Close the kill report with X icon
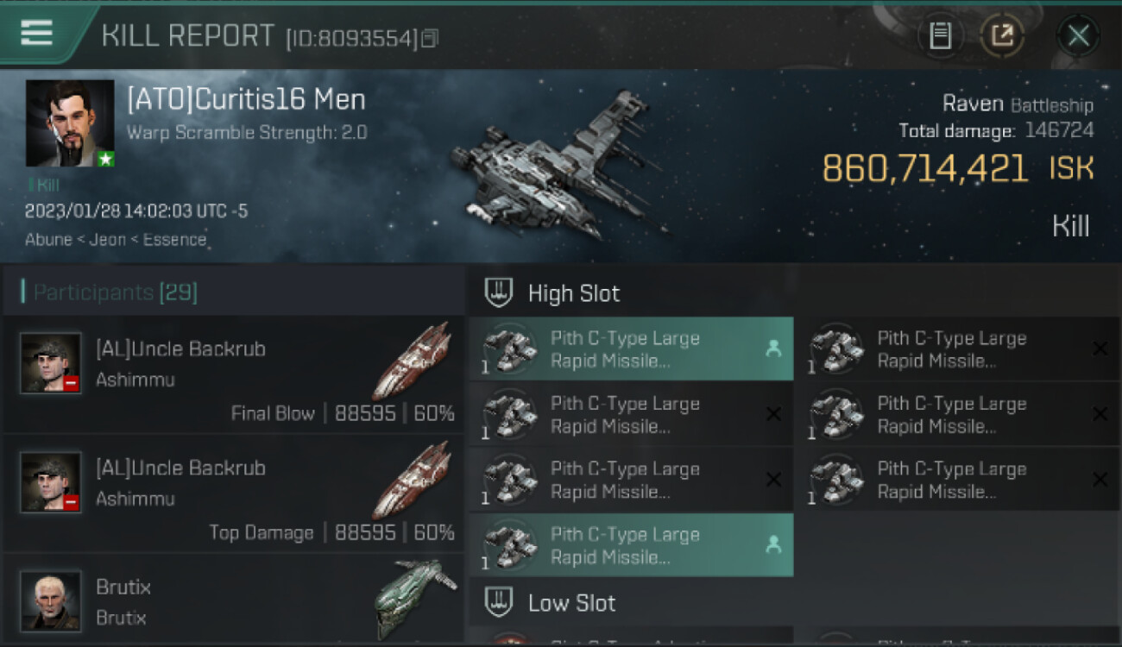This screenshot has width=1122, height=647. pos(1078,36)
